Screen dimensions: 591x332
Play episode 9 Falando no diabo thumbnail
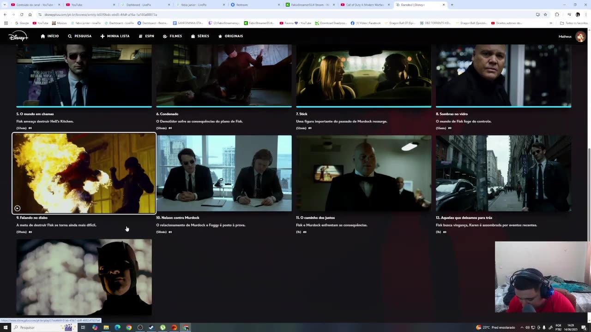(84, 173)
